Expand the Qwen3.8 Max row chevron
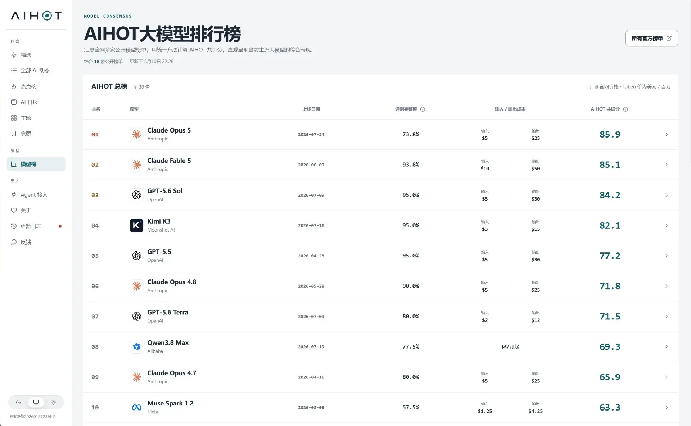The height and width of the screenshot is (426, 691). 667,347
